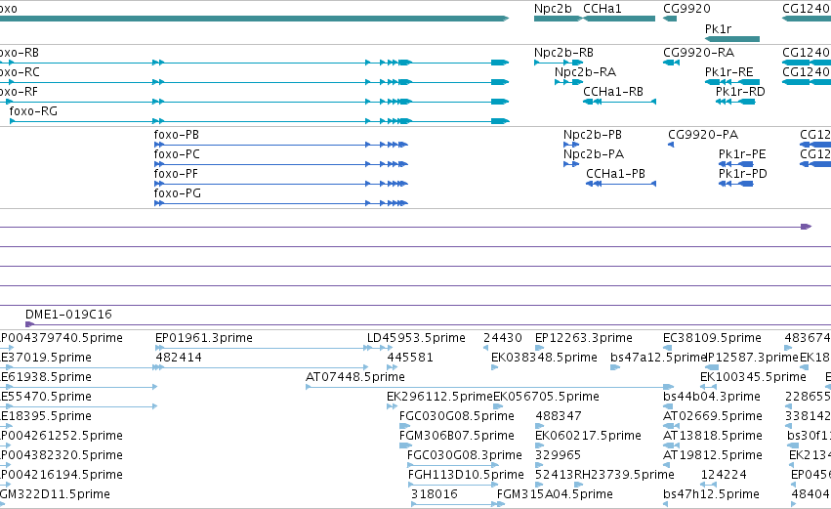831x509 pixels.
Task: Select EST EK100345.5prime
Action: point(753,377)
